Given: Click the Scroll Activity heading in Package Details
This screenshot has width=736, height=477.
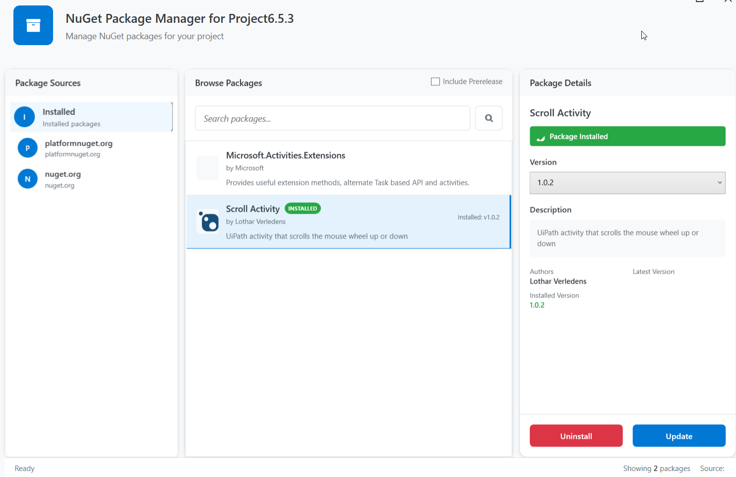Looking at the screenshot, I should click(x=560, y=113).
